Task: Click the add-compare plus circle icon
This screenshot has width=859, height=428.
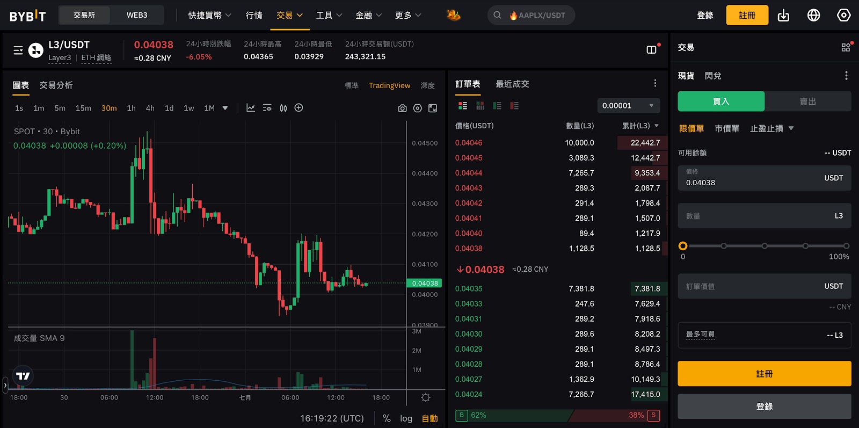Action: pyautogui.click(x=299, y=108)
